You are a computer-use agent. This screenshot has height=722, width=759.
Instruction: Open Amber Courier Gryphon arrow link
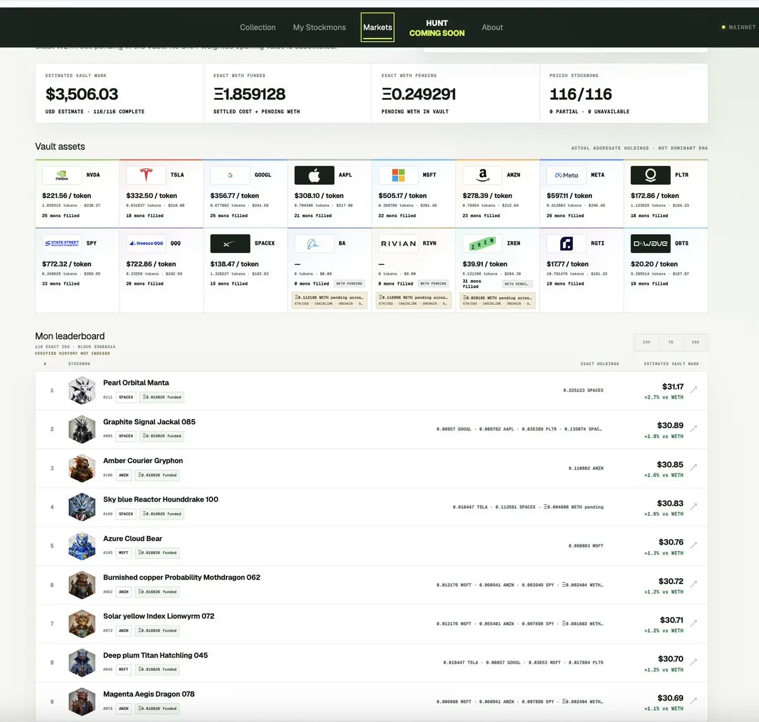tap(694, 468)
